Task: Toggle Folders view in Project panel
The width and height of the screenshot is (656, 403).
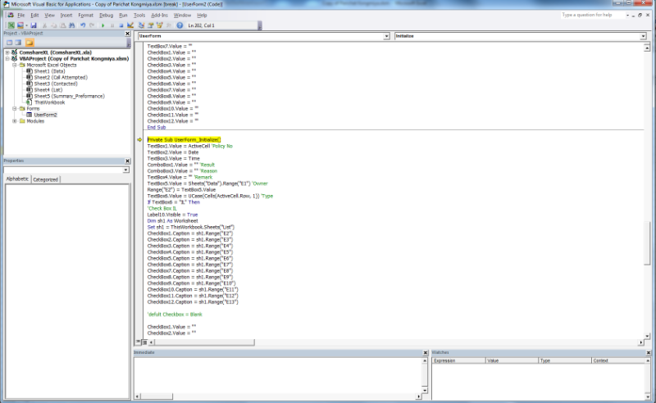Action: coord(30,42)
